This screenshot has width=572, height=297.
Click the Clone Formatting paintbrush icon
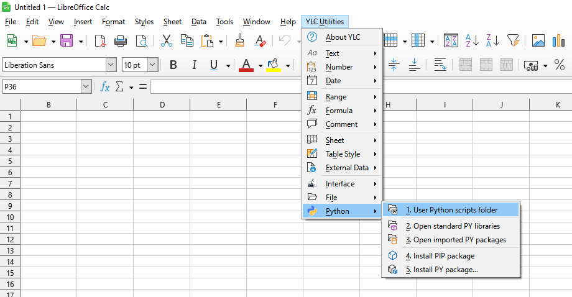click(239, 41)
